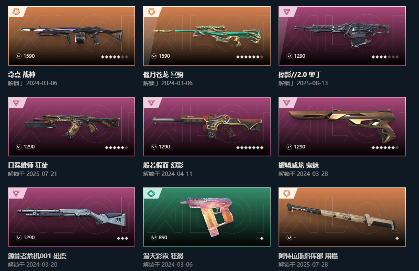This screenshot has height=271, width=419.
Task: Select the teal dragon sniper skin image
Action: [207, 36]
